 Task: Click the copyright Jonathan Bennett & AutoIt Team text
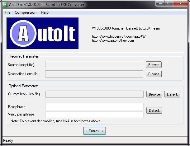tap(126, 28)
